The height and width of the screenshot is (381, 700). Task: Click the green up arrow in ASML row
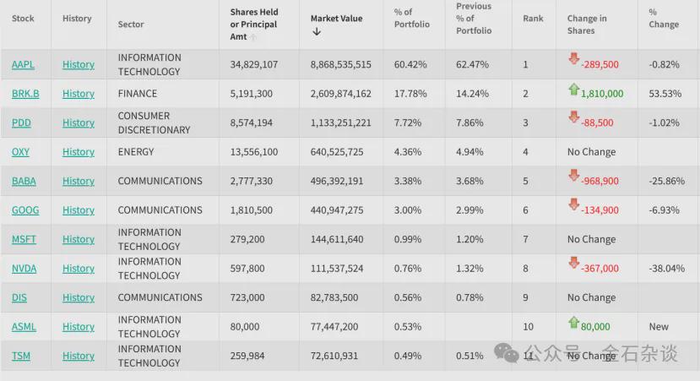coord(573,322)
